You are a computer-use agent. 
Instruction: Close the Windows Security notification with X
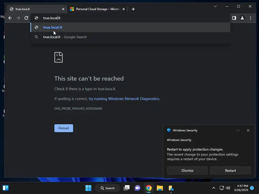click(248, 130)
